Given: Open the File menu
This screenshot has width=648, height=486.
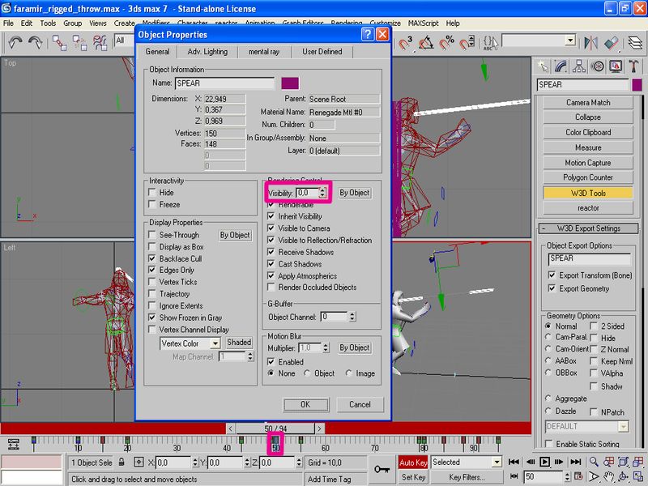Looking at the screenshot, I should coord(8,23).
